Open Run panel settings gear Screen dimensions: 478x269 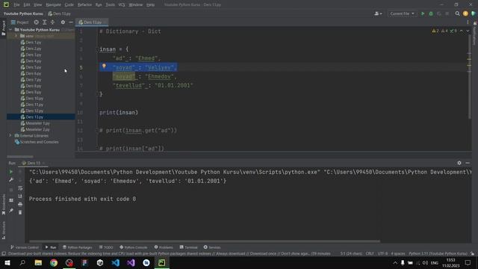coord(459,163)
